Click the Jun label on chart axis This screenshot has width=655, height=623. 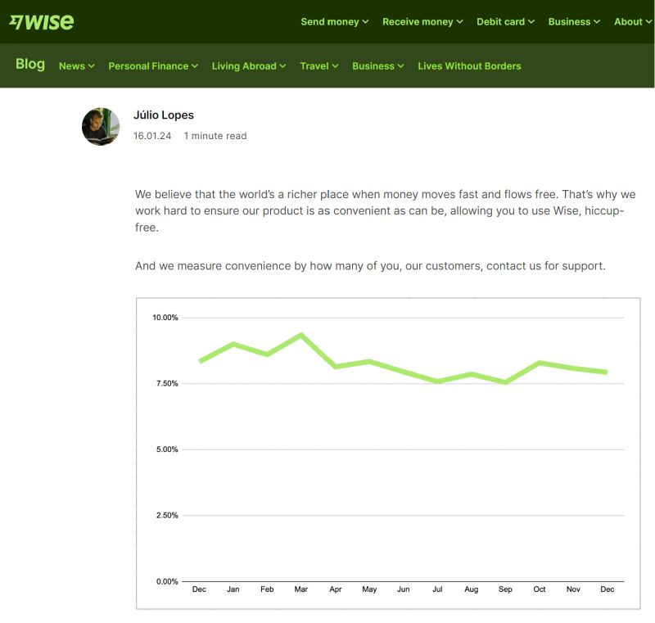pos(403,589)
